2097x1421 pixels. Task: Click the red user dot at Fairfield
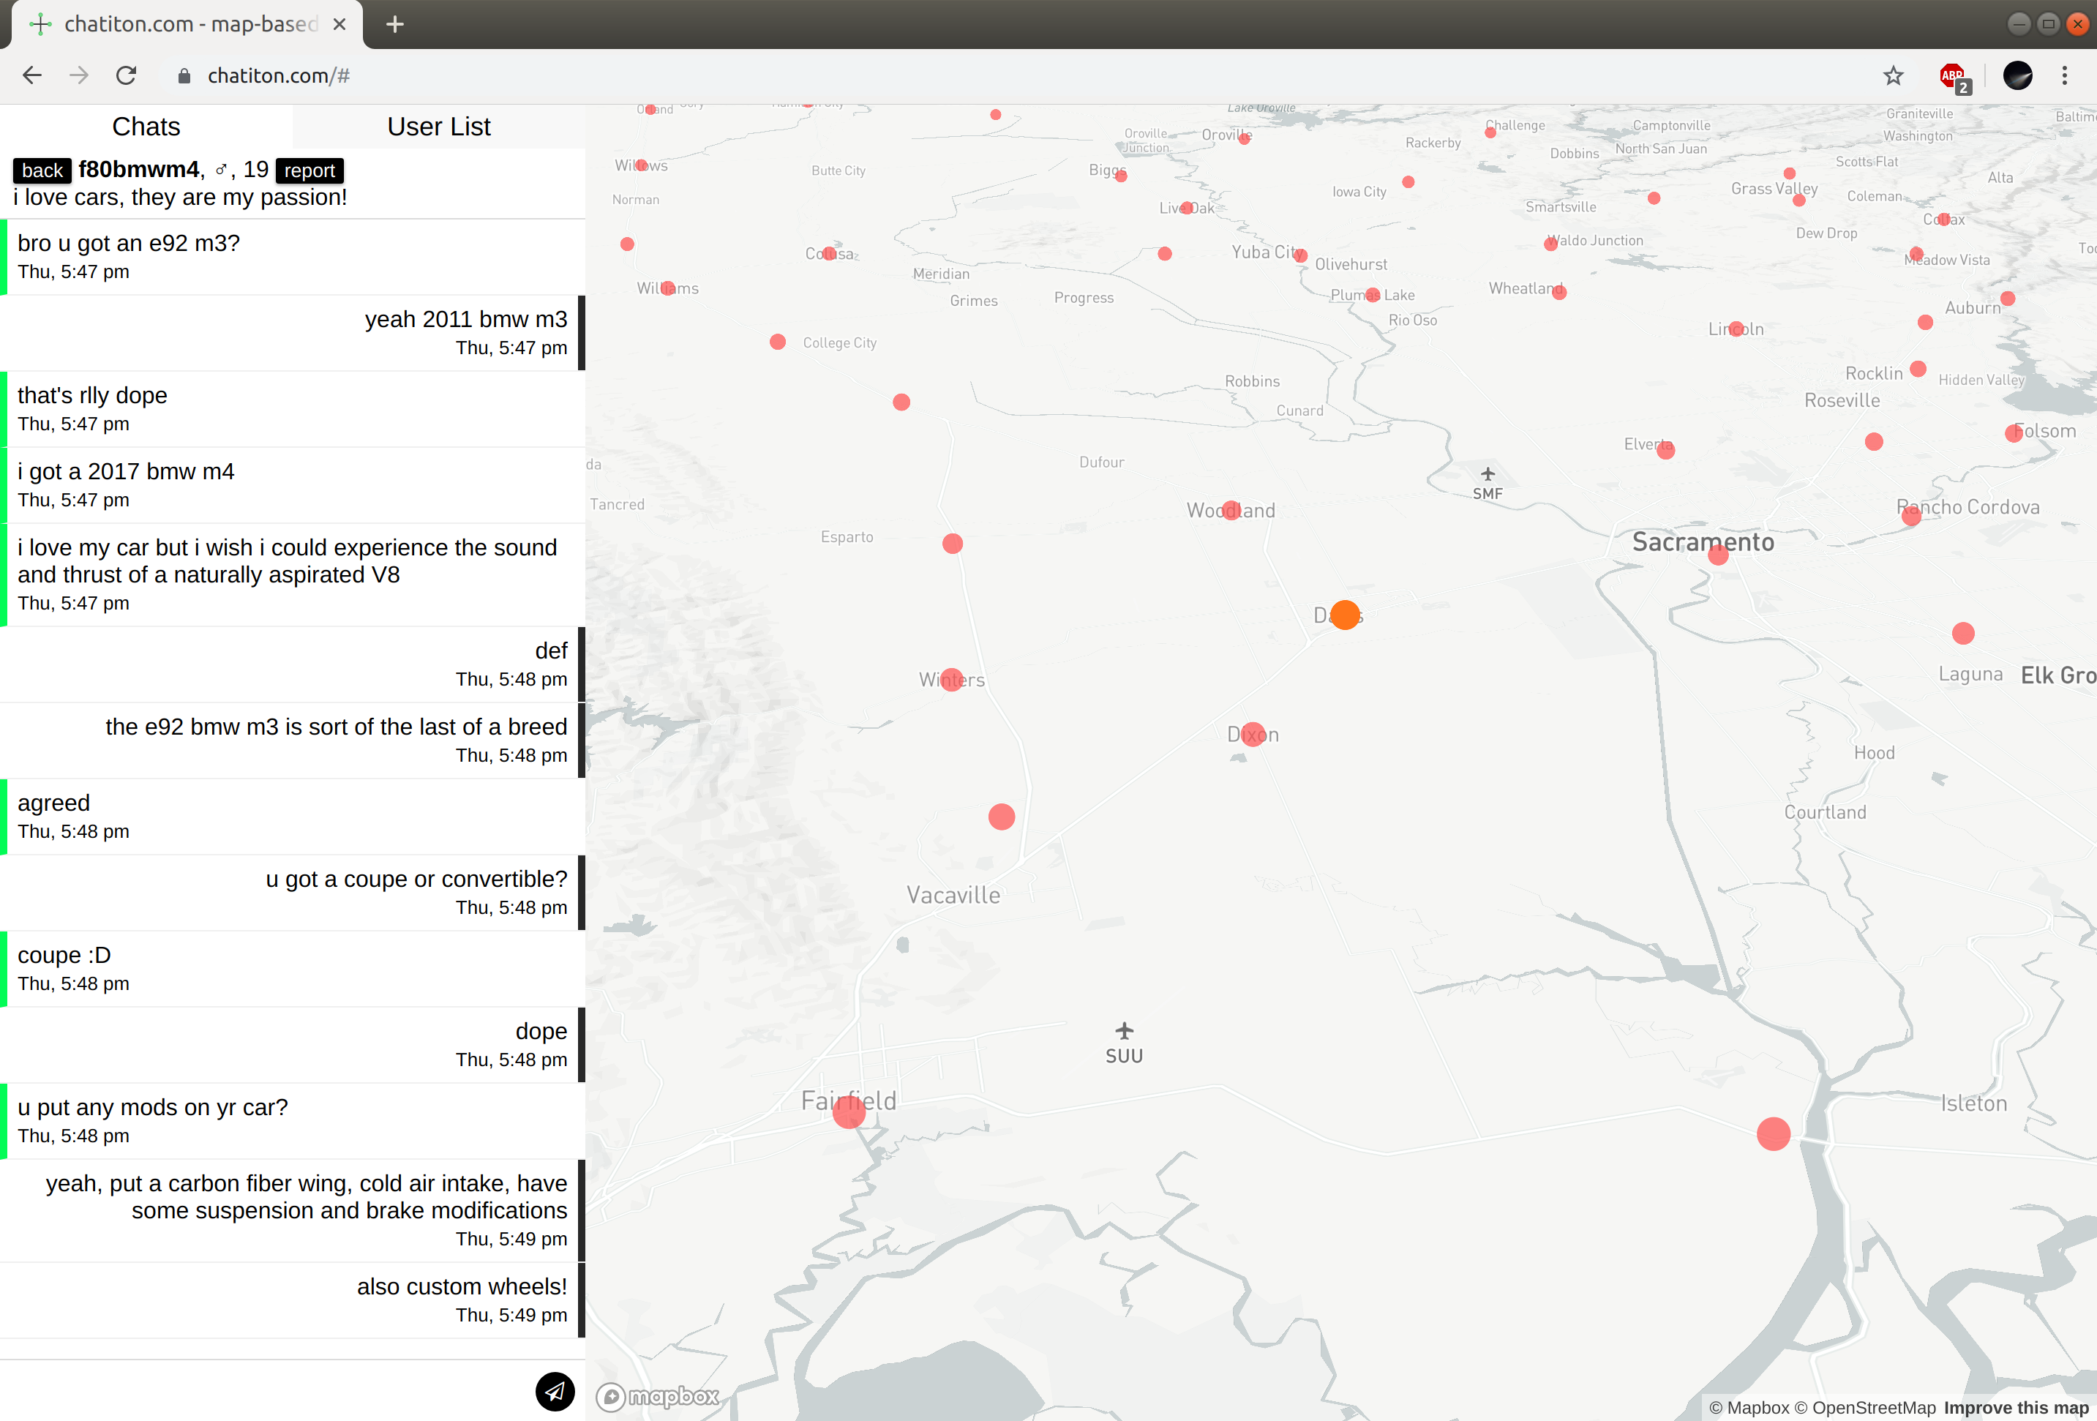click(849, 1111)
